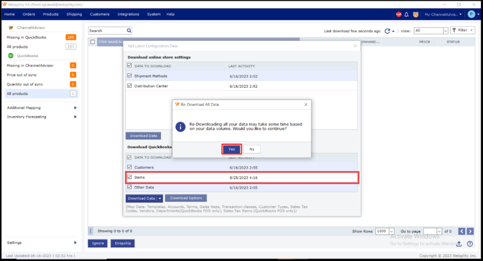483x261 pixels.
Task: Toggle select-all checkbox for online store data
Action: click(x=129, y=66)
